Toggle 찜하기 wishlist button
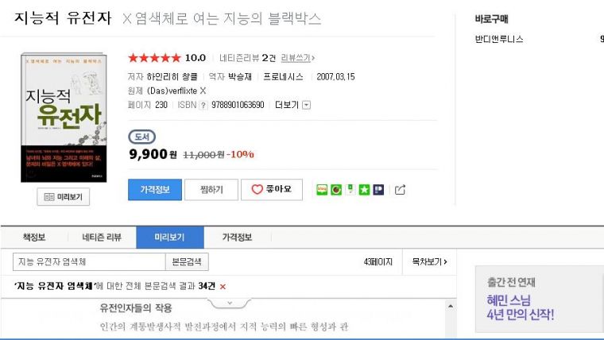604x340 pixels. [x=211, y=189]
